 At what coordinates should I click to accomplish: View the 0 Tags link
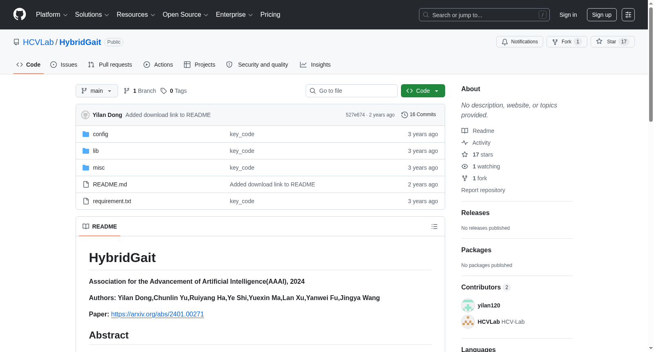coord(174,91)
